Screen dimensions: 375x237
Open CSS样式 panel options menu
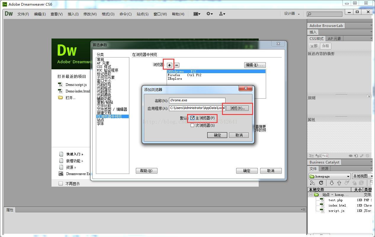point(371,39)
